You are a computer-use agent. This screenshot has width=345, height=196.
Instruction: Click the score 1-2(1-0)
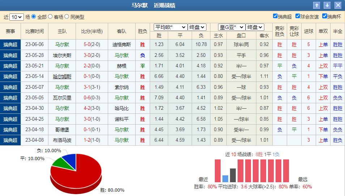click(x=92, y=140)
